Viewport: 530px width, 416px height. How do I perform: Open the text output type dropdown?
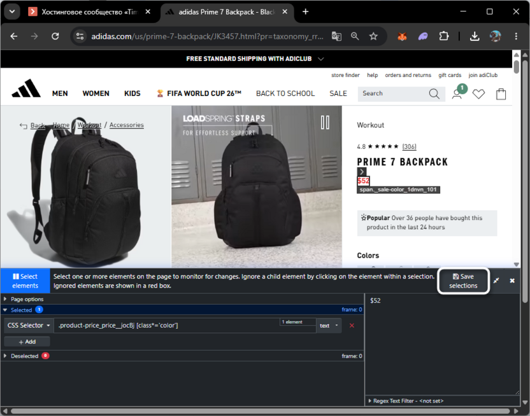(x=329, y=325)
